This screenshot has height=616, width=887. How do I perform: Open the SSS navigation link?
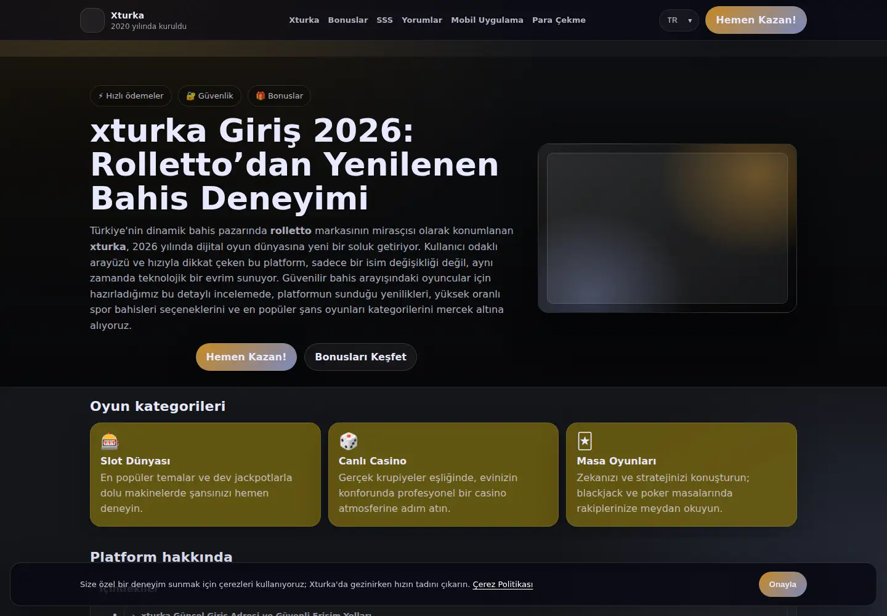coord(384,20)
